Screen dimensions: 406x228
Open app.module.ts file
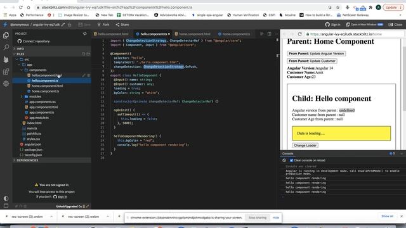[39, 118]
